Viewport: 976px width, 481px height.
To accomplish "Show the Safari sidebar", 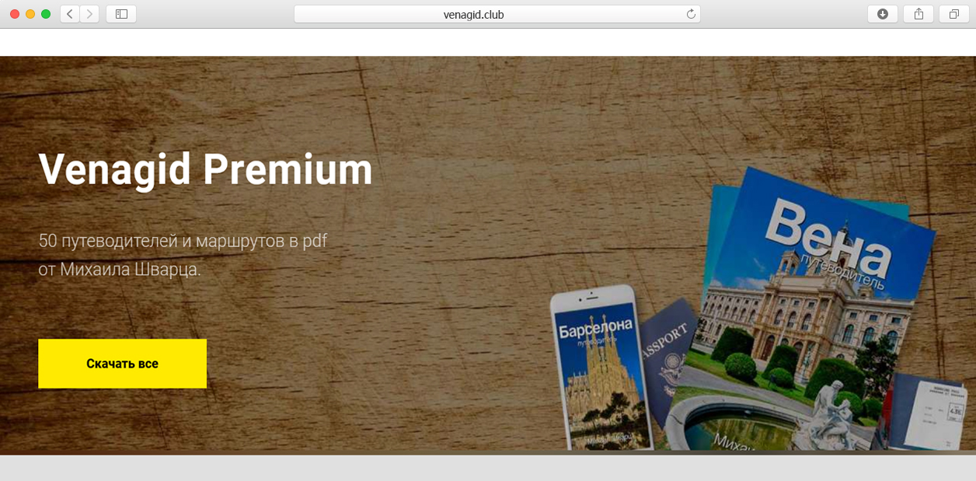I will pos(121,14).
